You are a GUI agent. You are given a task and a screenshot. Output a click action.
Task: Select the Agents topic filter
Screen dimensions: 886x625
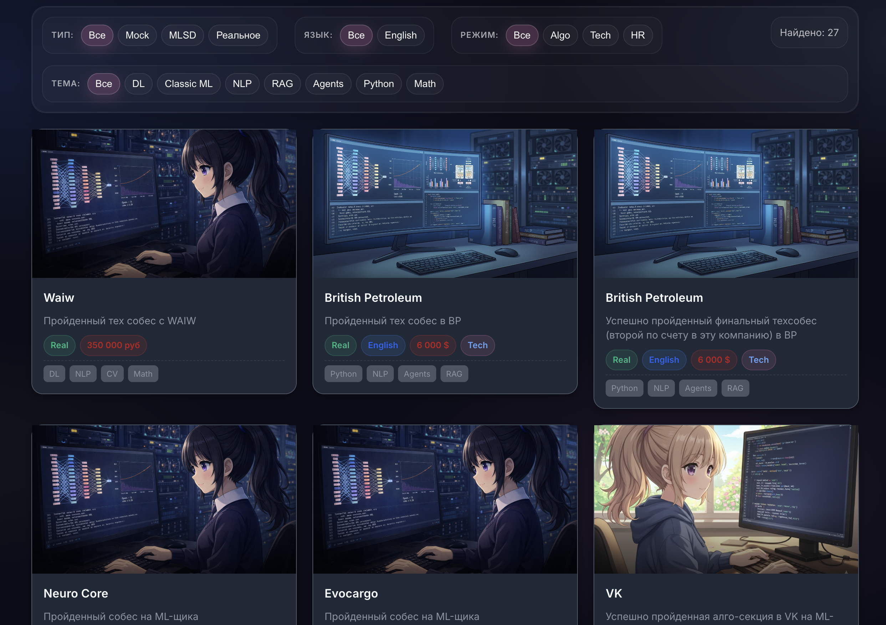click(x=328, y=84)
